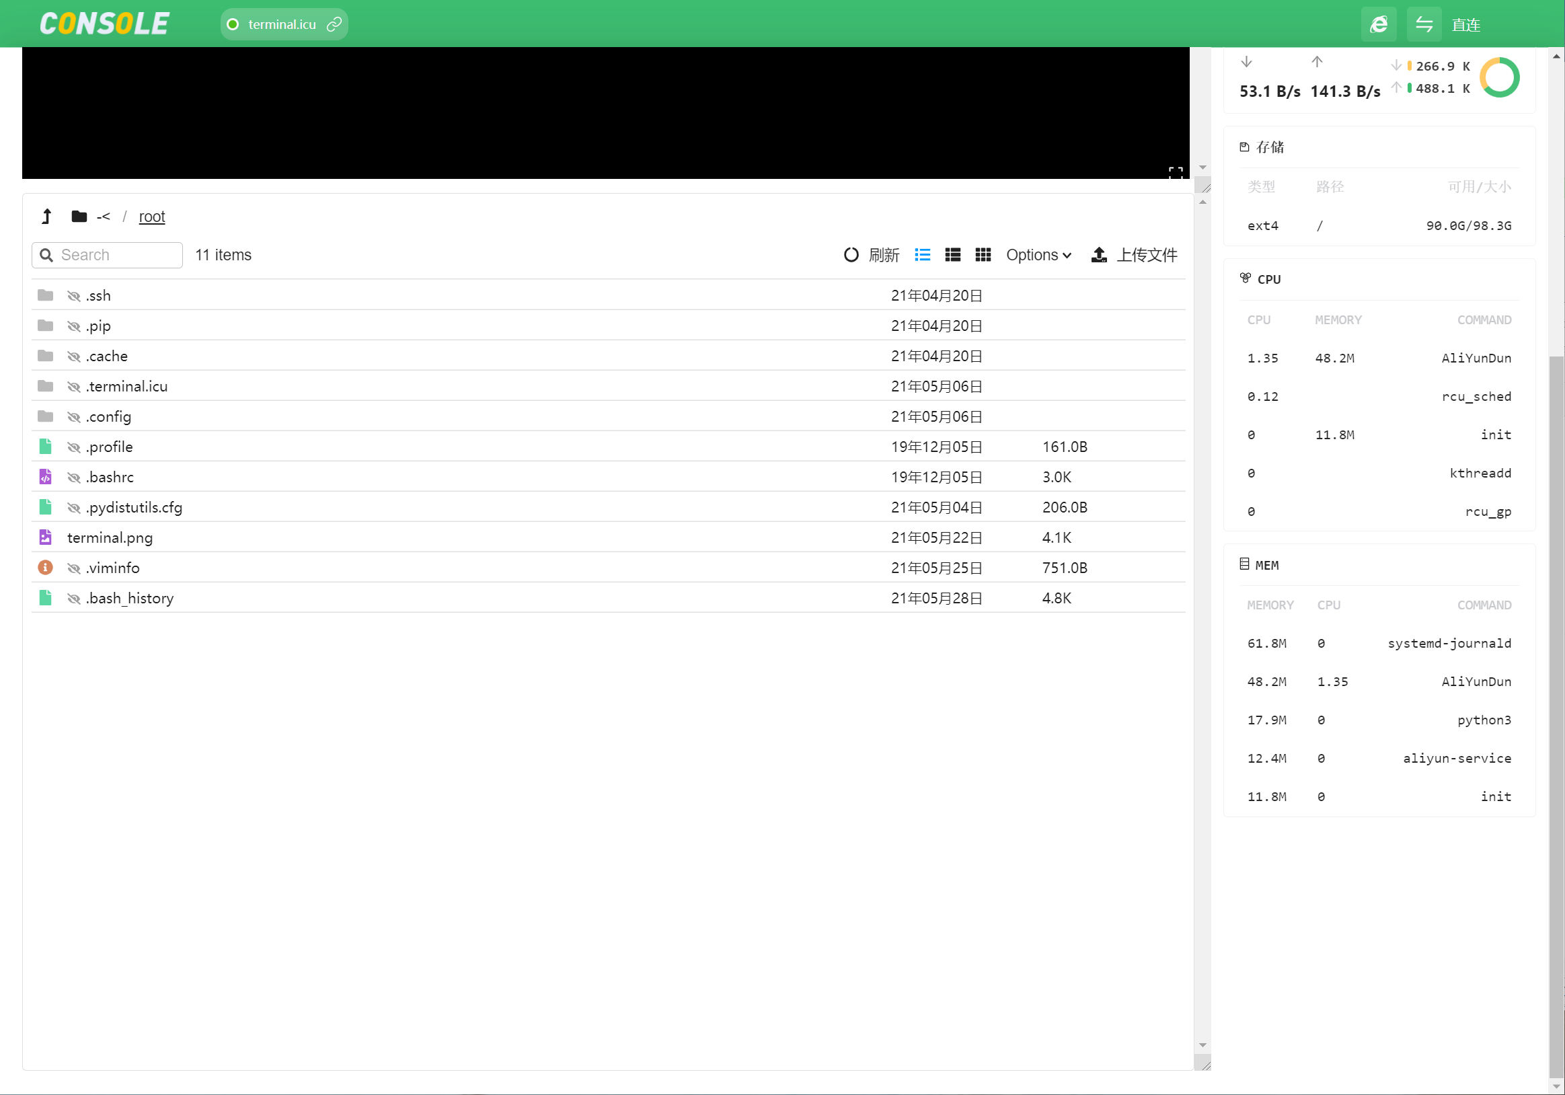
Task: Click the circular network usage ring
Action: pyautogui.click(x=1499, y=78)
